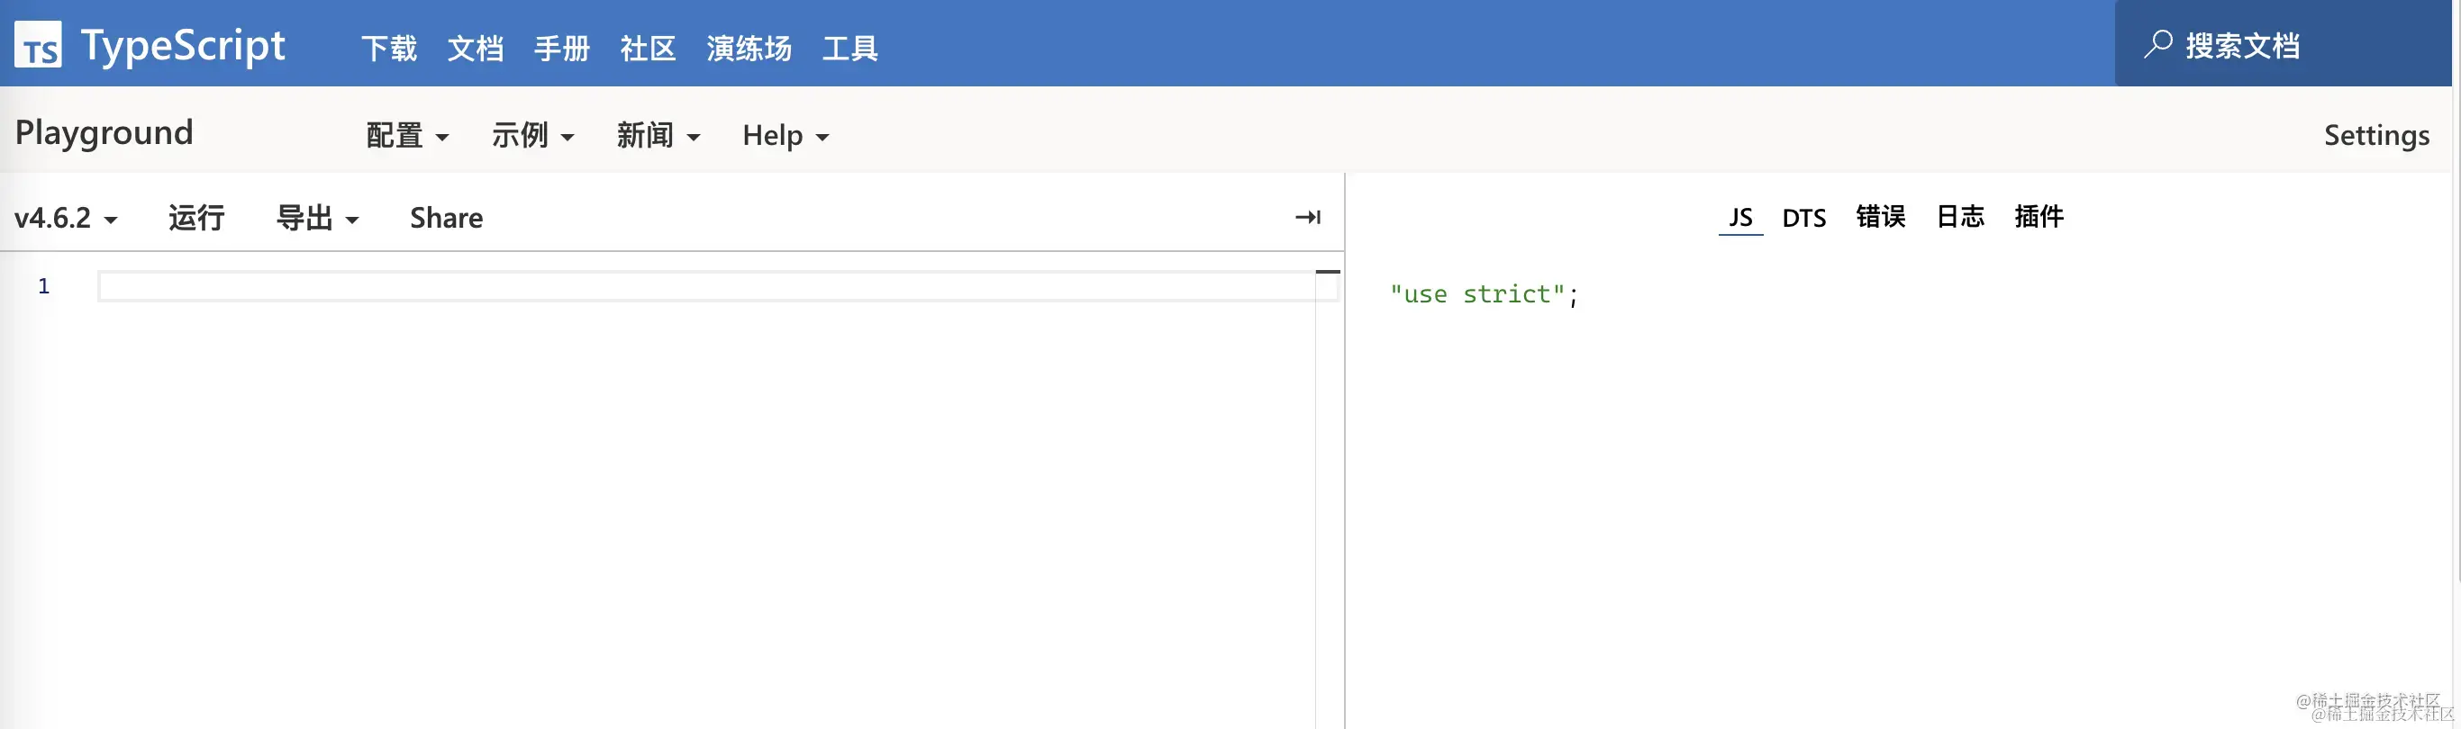Open the v4.6.2 version dropdown
The width and height of the screenshot is (2461, 729).
(65, 219)
